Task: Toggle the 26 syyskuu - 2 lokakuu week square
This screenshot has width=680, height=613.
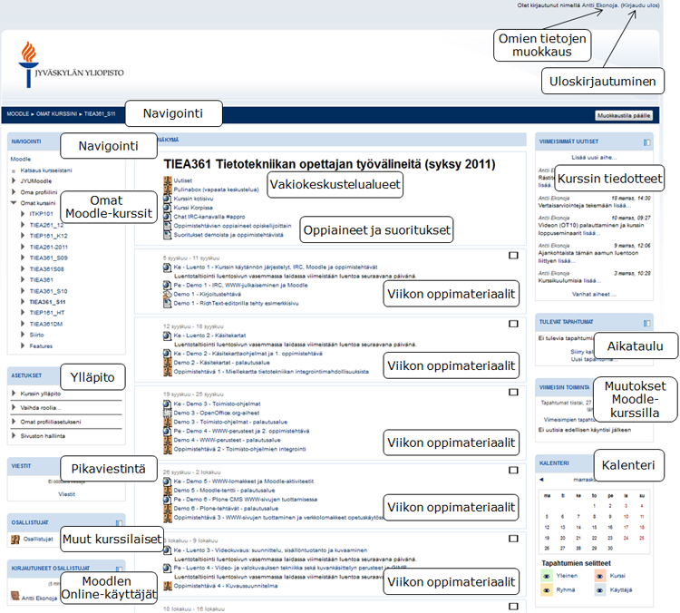Action: coord(513,471)
